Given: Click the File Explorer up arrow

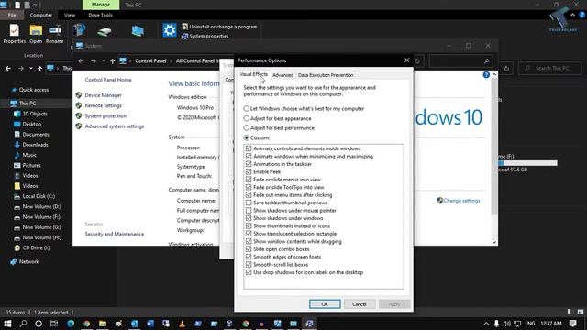Looking at the screenshot, I should click(x=39, y=69).
